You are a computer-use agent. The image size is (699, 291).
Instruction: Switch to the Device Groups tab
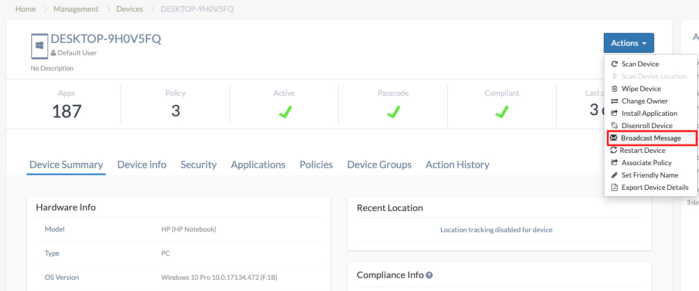380,165
